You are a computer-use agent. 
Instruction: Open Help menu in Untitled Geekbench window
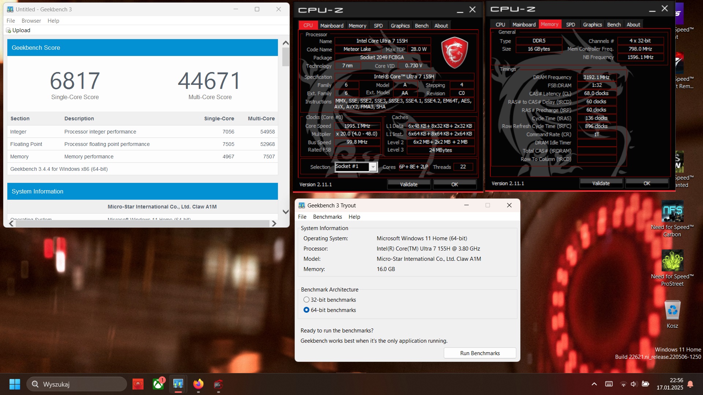(53, 21)
